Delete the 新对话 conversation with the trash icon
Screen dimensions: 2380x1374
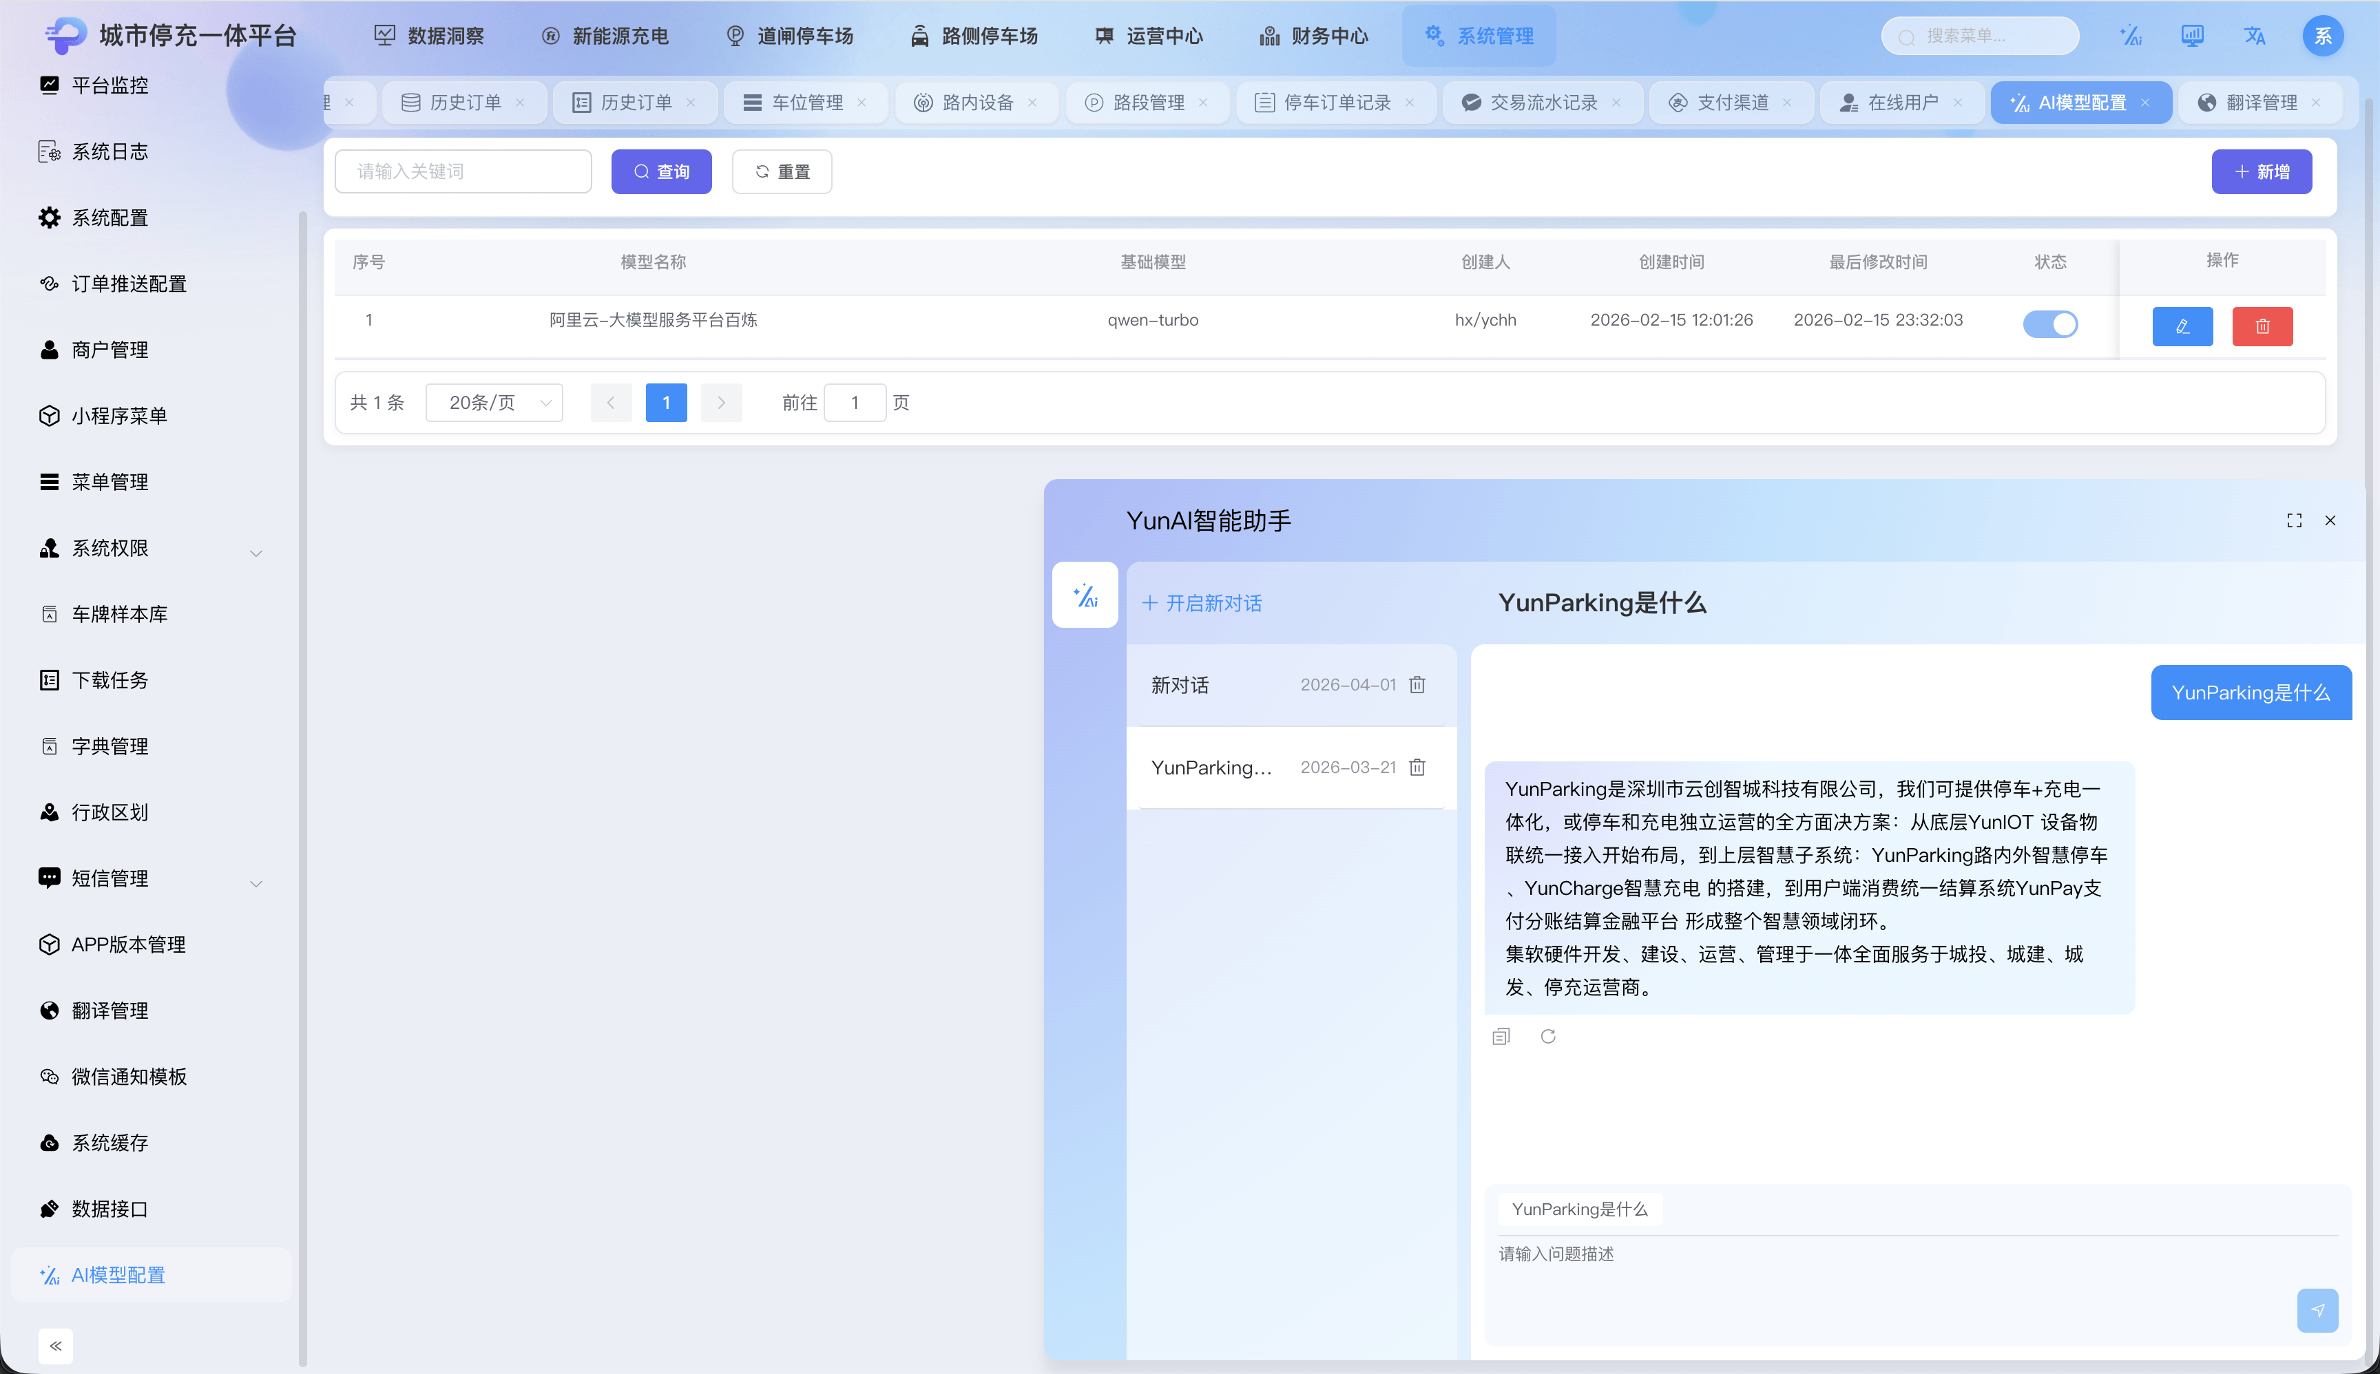click(x=1416, y=685)
